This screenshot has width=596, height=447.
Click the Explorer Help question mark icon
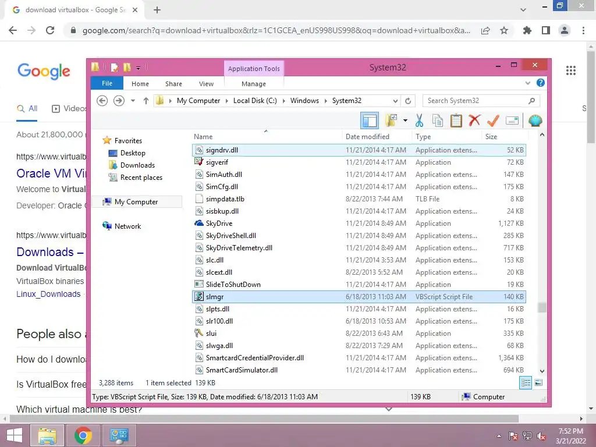(541, 83)
